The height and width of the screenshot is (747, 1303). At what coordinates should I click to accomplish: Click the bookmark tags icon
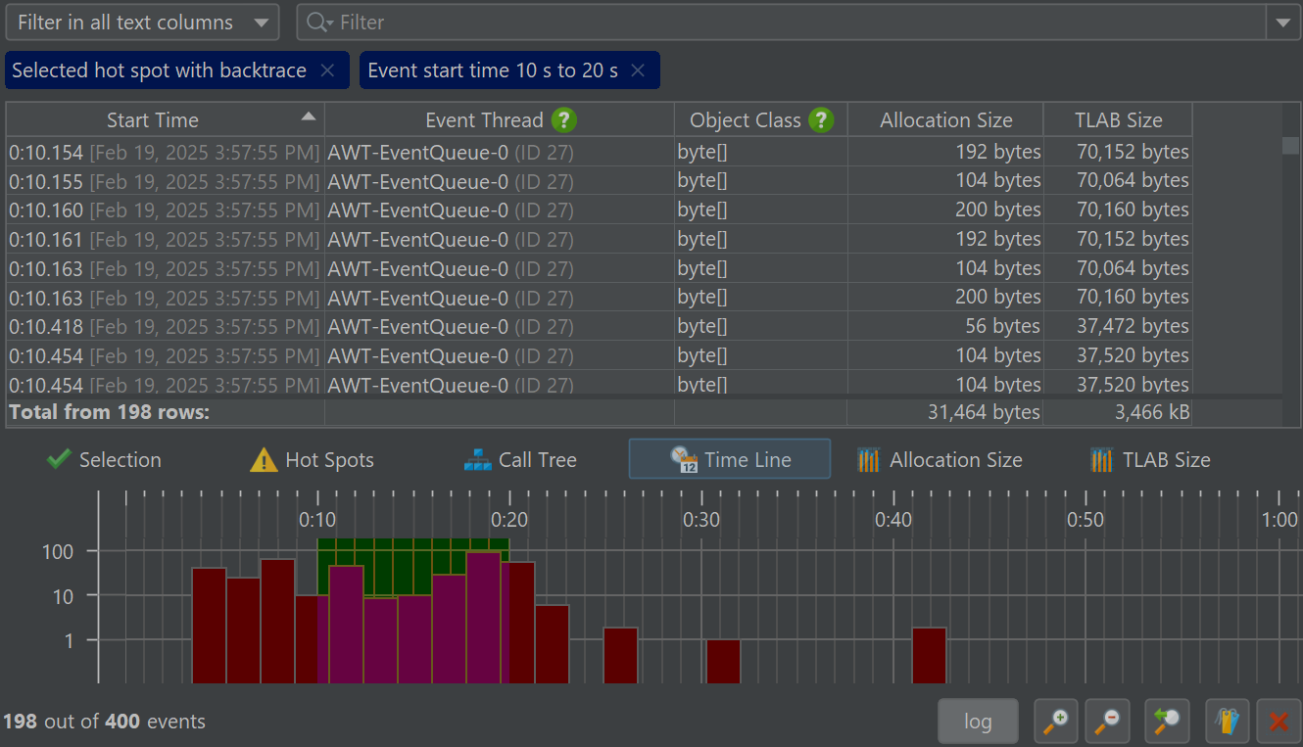[1227, 722]
